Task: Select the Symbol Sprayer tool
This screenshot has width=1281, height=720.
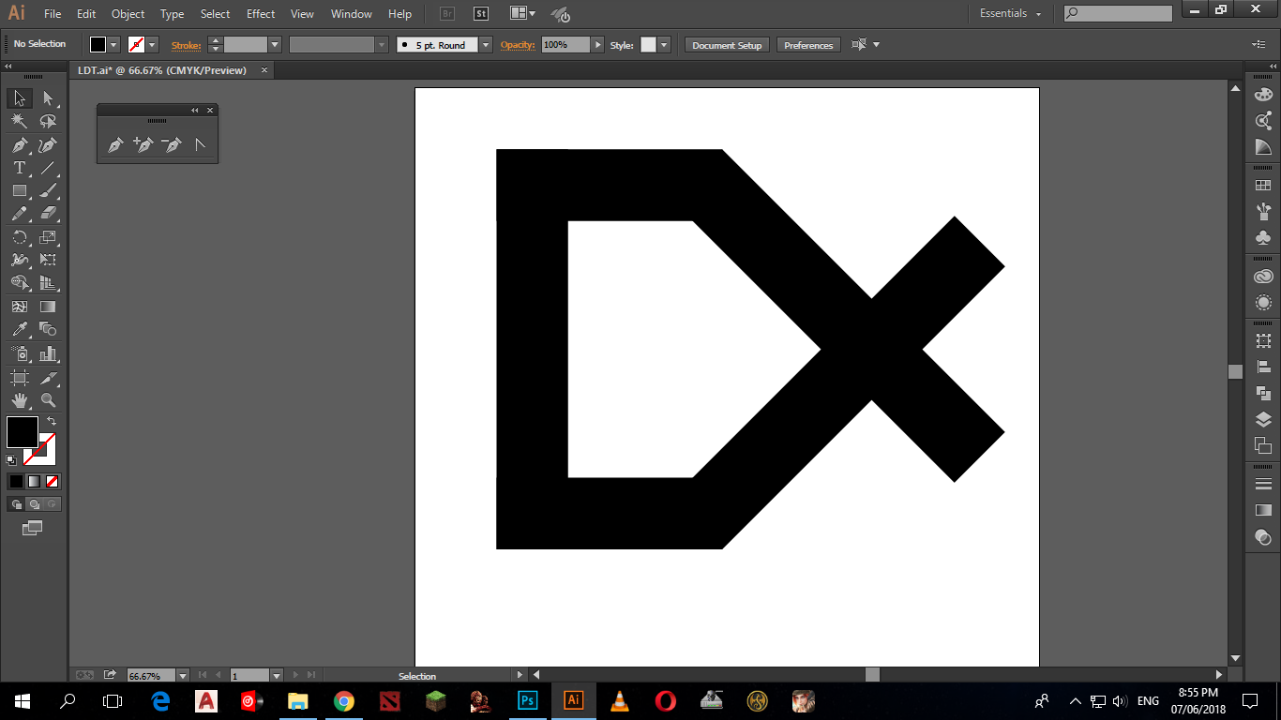Action: pos(20,353)
